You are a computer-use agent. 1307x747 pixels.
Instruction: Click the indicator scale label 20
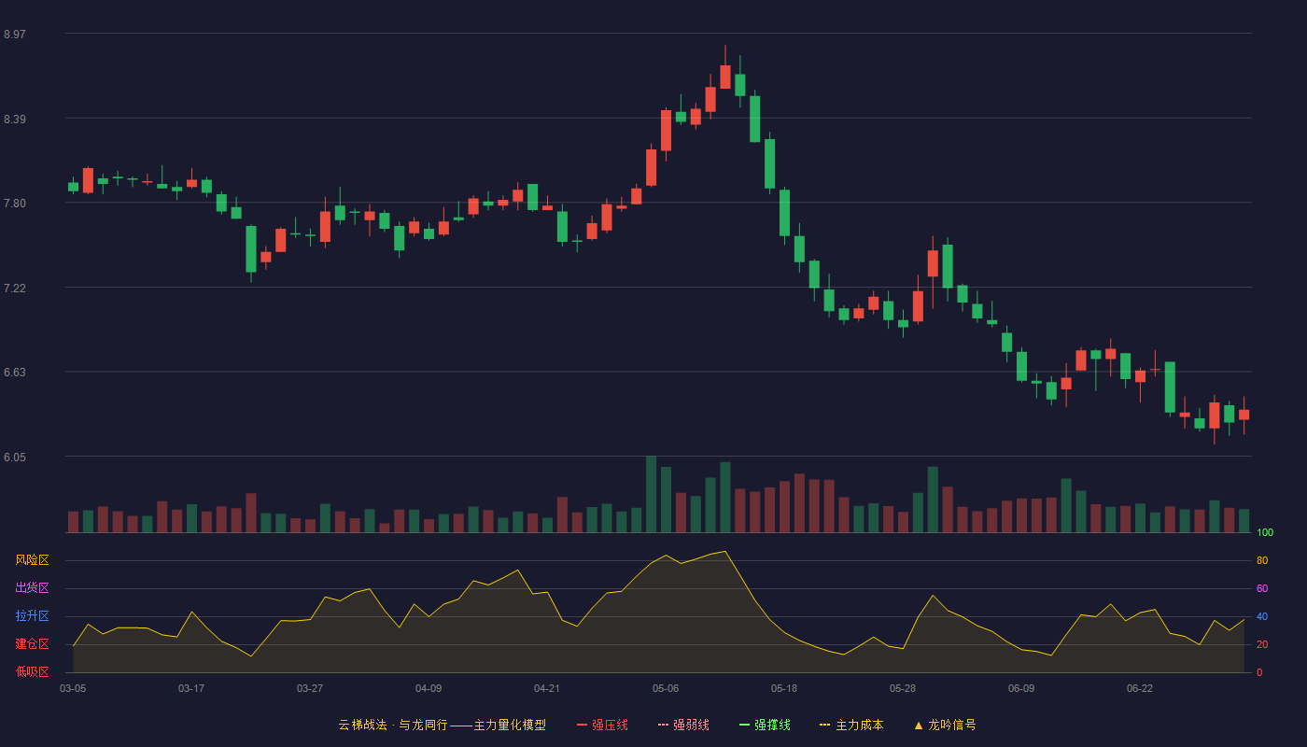[1262, 645]
